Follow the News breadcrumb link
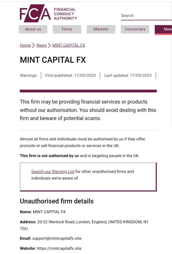Viewport: 172px width, 254px height. [42, 45]
